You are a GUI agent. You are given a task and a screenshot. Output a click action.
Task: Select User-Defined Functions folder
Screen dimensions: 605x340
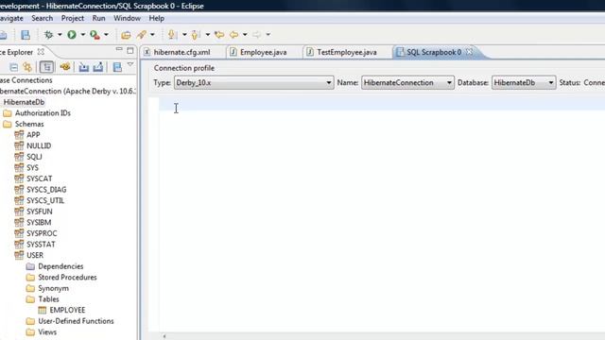76,321
